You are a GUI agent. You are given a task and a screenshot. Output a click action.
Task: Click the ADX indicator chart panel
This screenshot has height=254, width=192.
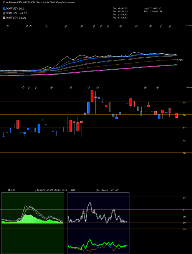click(98, 223)
